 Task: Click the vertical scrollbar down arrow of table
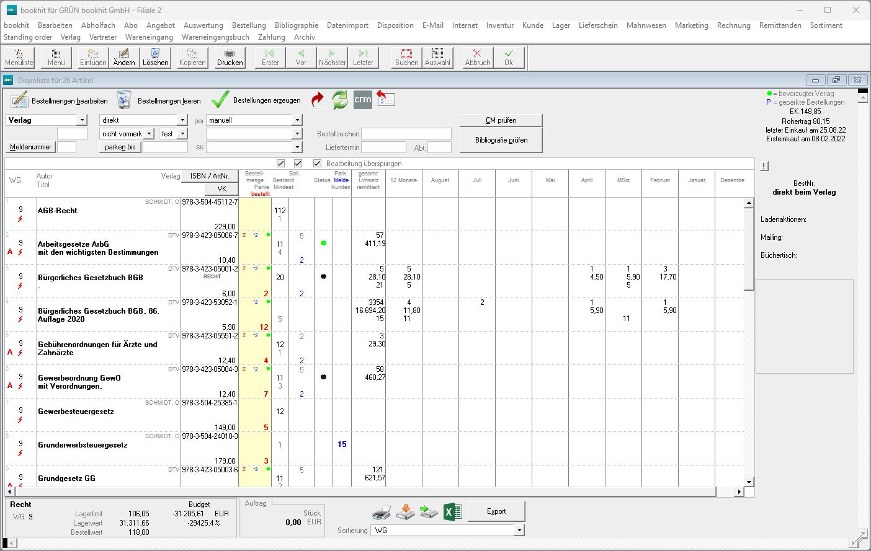749,482
